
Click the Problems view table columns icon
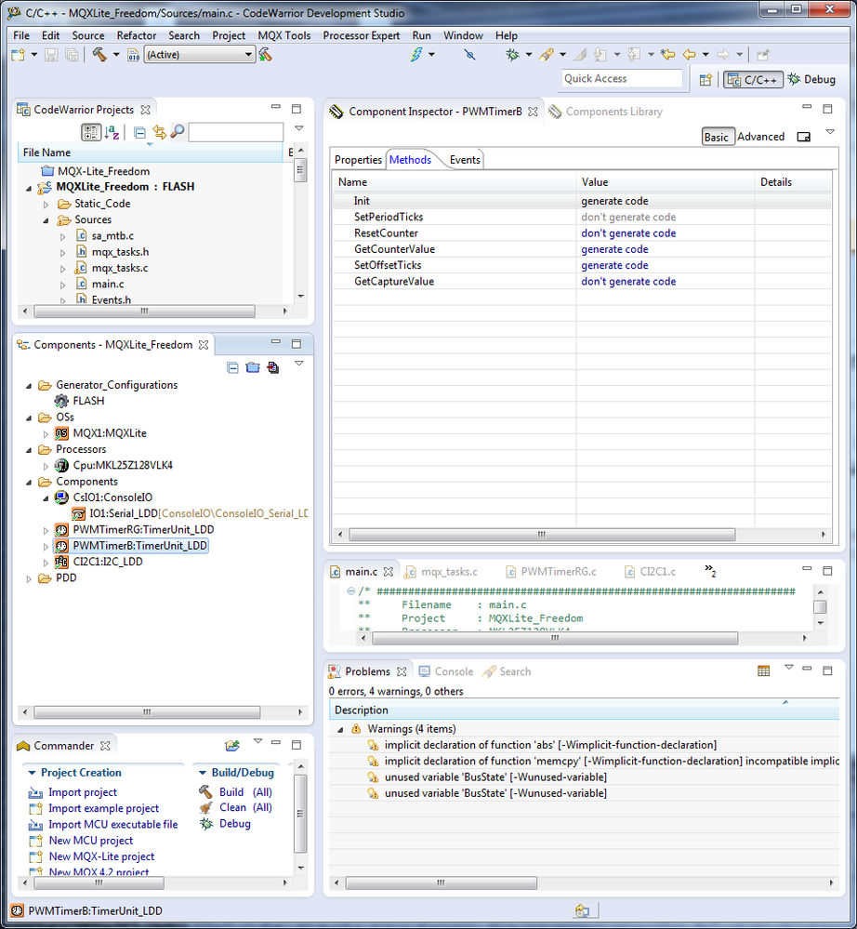click(763, 670)
